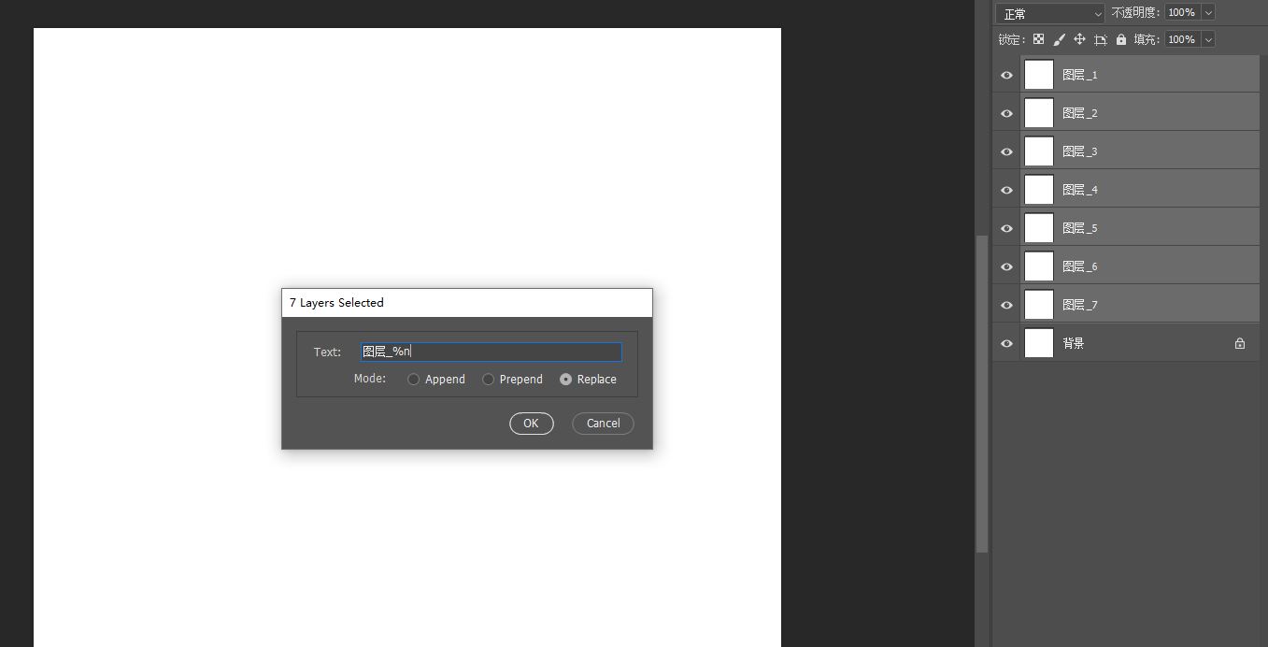Toggle the eye for 图层_4
Viewport: 1268px width, 647px height.
[x=1006, y=190]
